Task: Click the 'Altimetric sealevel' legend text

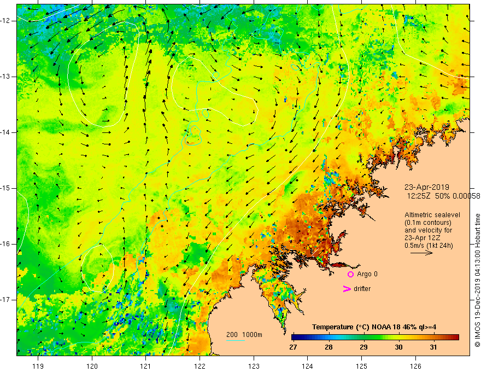Action: tap(432, 215)
